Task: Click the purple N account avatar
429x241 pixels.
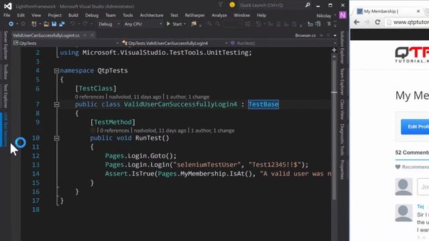Action: [x=343, y=15]
